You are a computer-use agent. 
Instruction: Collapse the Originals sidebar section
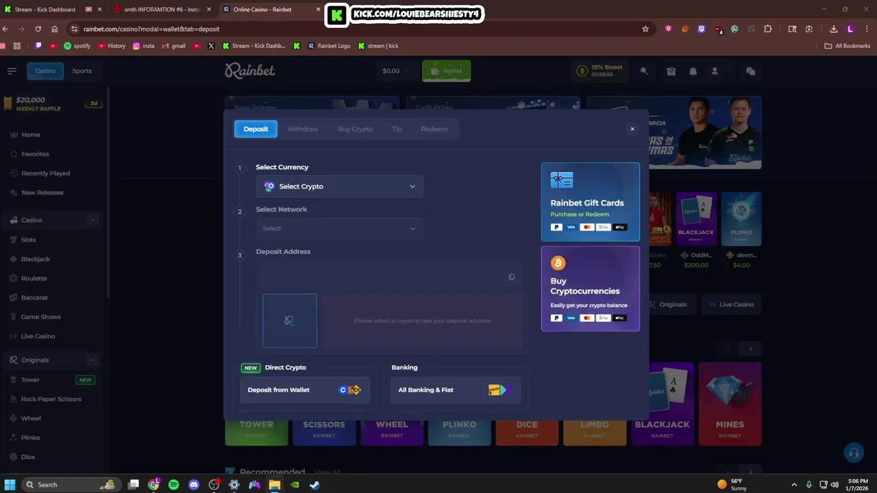click(x=92, y=360)
